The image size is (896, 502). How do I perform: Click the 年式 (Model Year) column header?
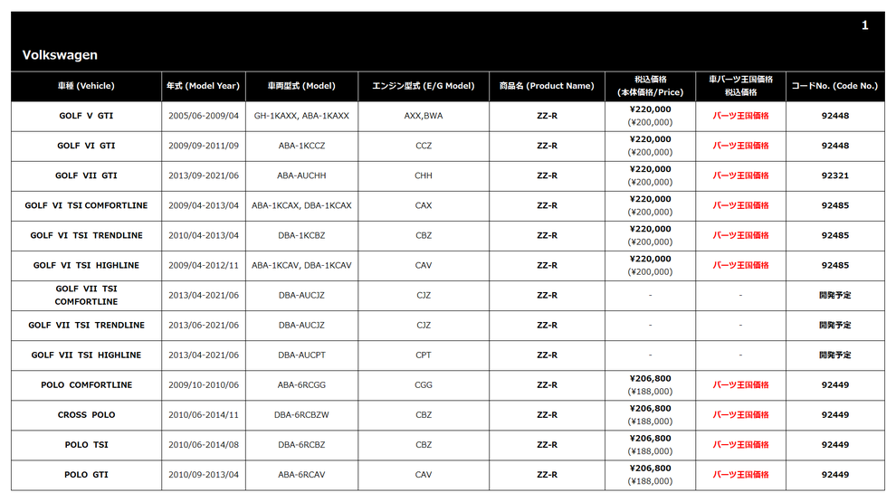point(204,86)
